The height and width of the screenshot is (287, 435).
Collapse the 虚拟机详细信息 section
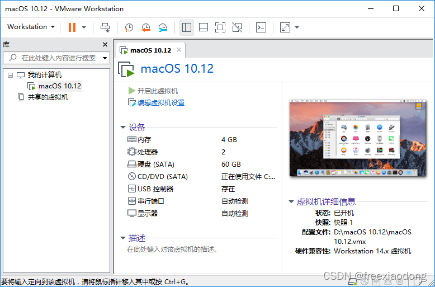291,201
